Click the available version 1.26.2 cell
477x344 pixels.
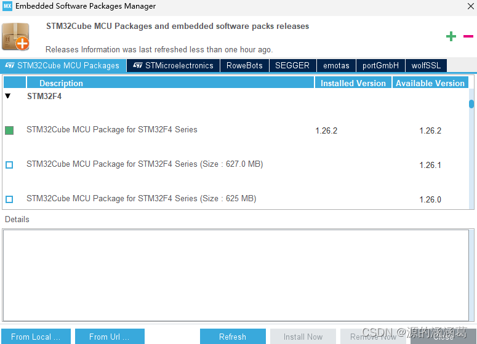430,131
